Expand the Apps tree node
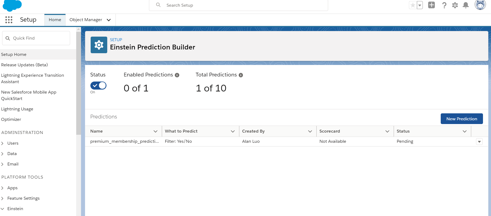This screenshot has height=216, width=491. point(2,188)
